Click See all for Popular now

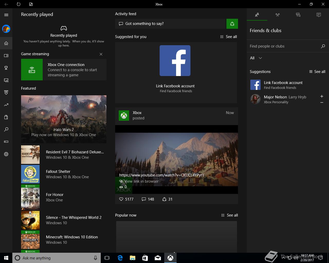(x=230, y=215)
